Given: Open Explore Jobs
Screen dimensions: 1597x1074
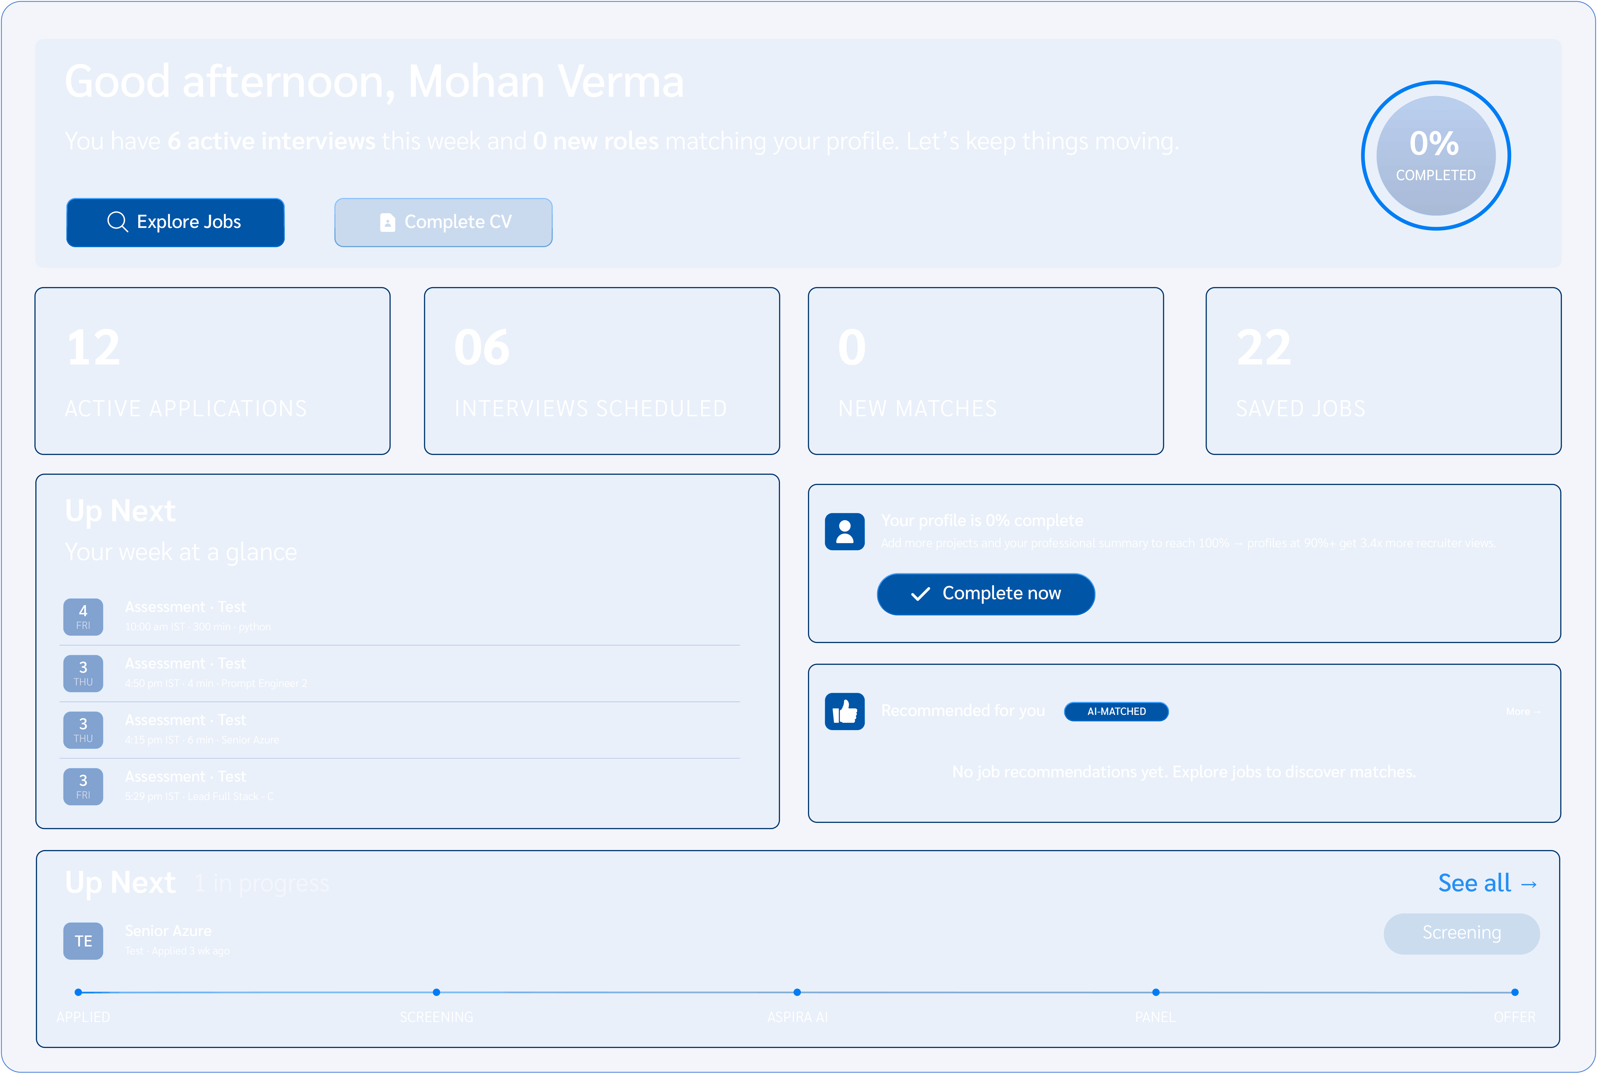Looking at the screenshot, I should [175, 223].
